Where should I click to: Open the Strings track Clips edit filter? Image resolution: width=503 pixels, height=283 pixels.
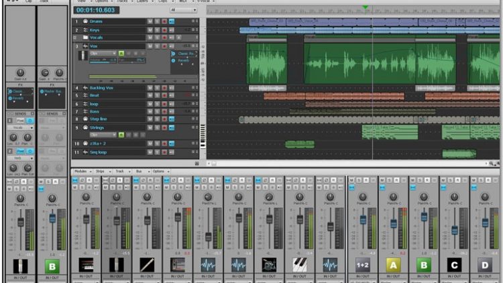coord(103,135)
